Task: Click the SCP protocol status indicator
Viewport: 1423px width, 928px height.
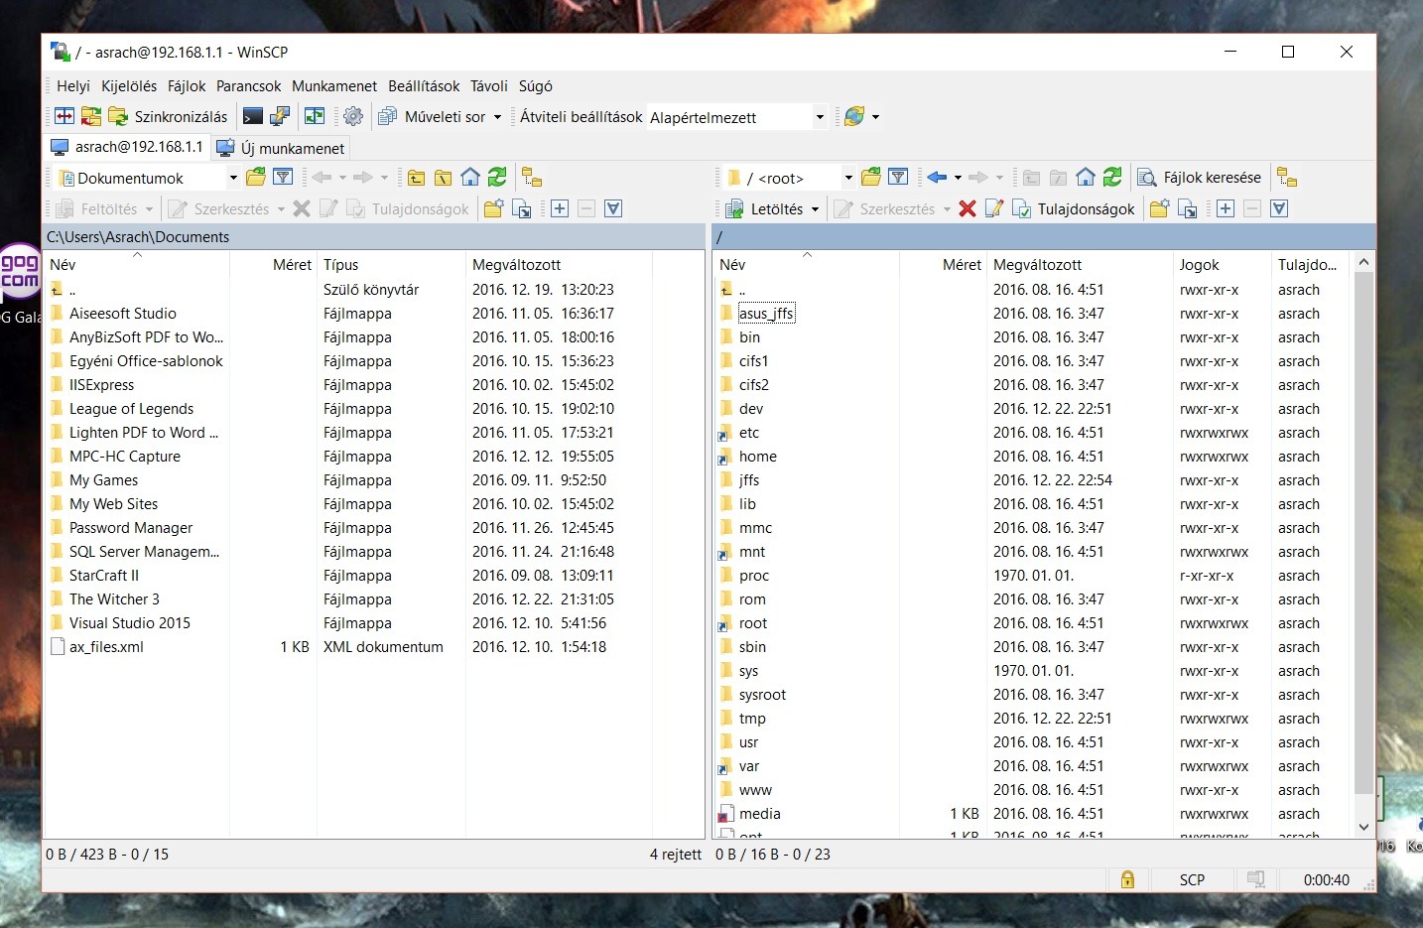Action: [x=1192, y=880]
